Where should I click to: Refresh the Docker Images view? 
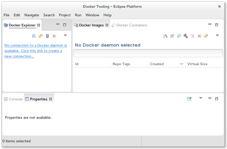(206, 36)
